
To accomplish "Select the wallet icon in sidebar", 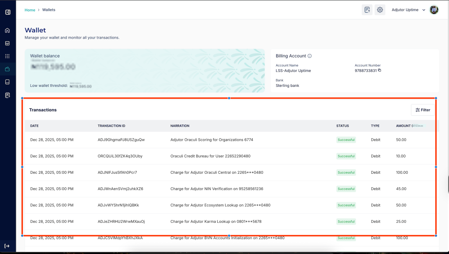I will [7, 69].
